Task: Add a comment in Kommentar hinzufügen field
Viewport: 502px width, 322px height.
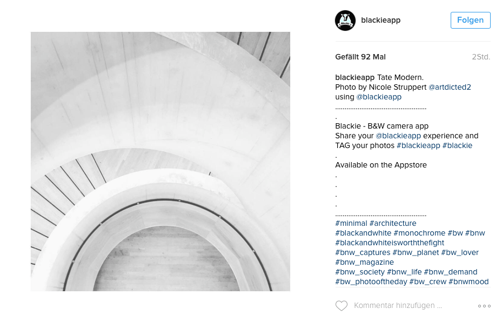Action: pos(398,306)
